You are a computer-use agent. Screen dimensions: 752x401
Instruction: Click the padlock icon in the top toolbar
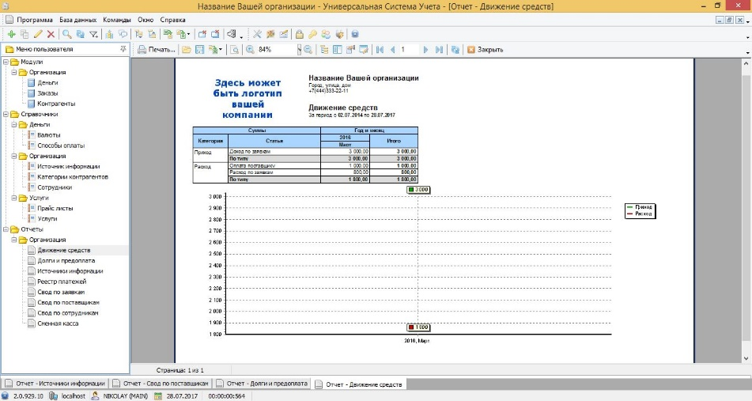(299, 34)
